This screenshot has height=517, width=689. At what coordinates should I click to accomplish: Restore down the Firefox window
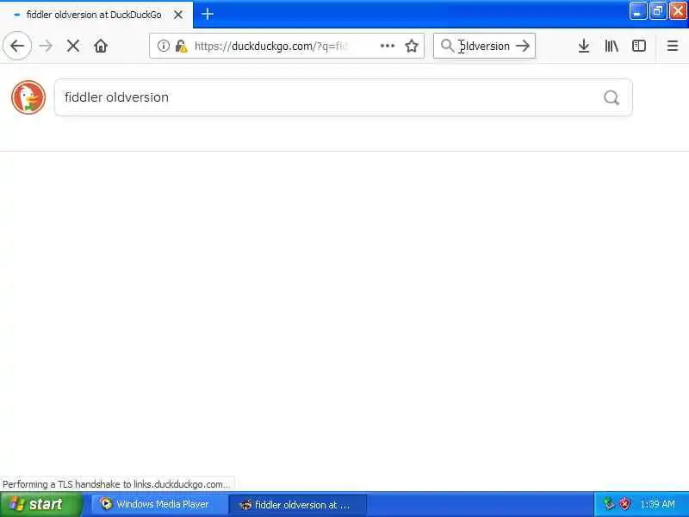coord(658,11)
